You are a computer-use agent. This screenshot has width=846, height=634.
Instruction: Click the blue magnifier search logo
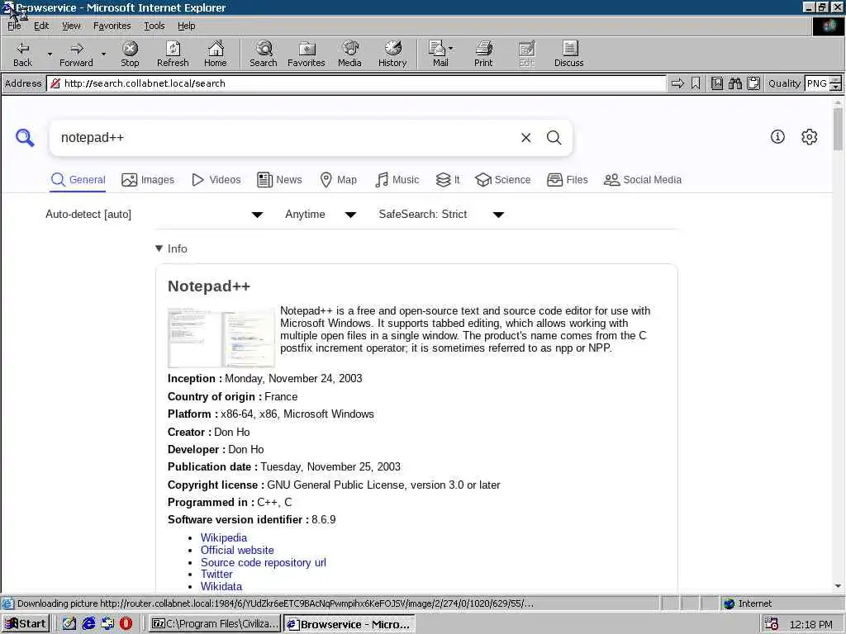point(25,138)
